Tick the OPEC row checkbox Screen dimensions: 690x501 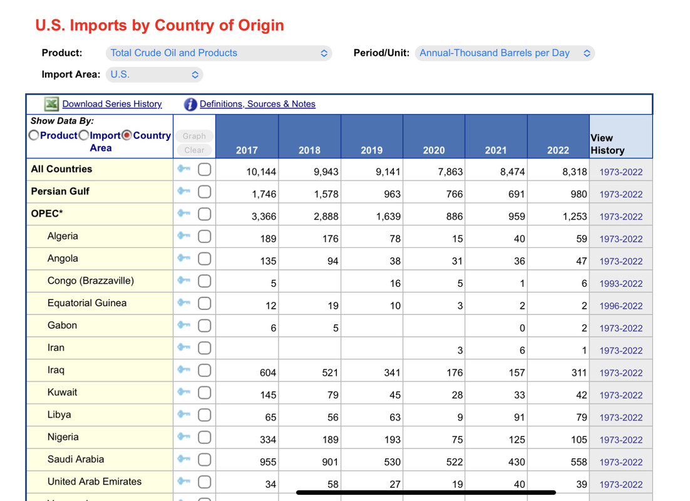click(x=204, y=214)
